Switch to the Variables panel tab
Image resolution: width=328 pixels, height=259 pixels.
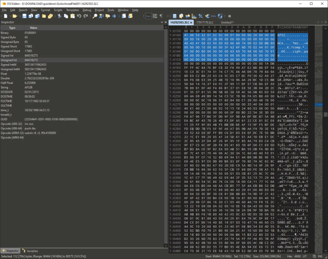tap(30, 251)
